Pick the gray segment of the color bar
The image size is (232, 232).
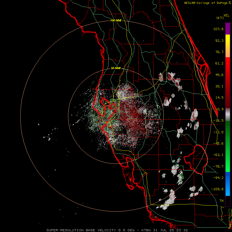click(228, 114)
